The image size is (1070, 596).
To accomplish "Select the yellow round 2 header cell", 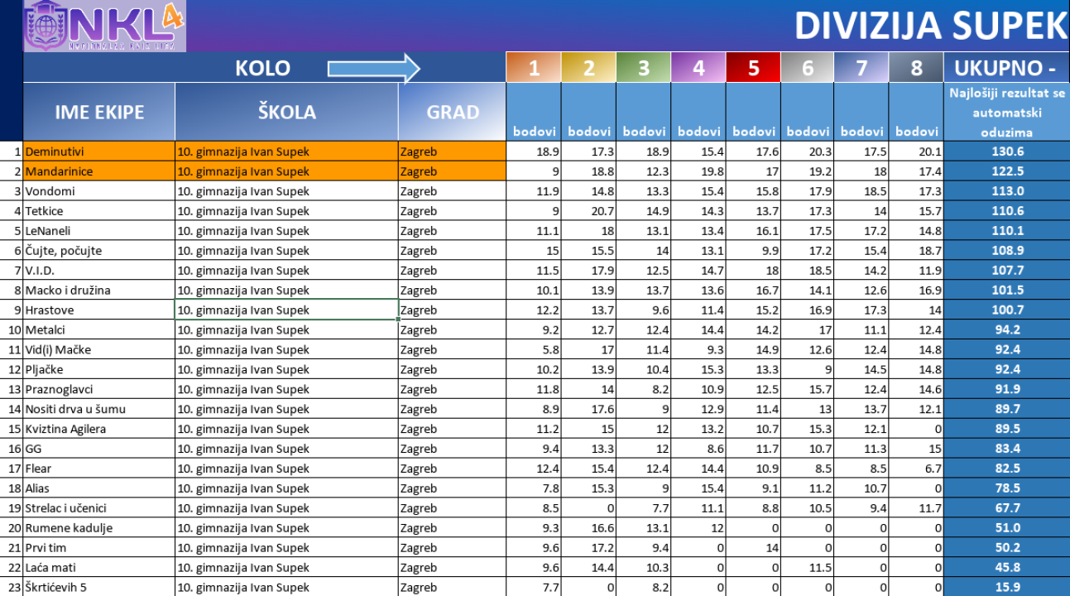I will (x=588, y=68).
